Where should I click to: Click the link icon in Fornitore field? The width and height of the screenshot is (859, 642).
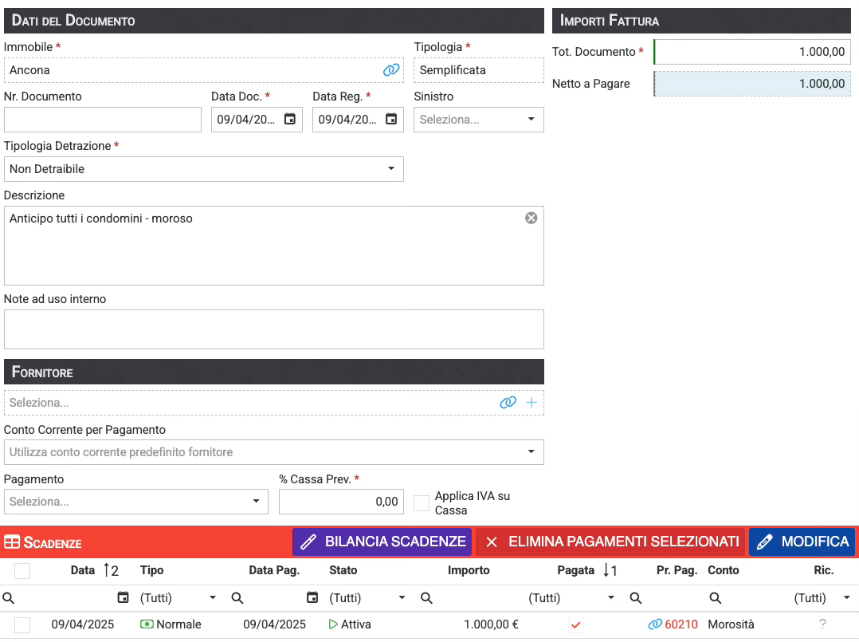coord(508,403)
